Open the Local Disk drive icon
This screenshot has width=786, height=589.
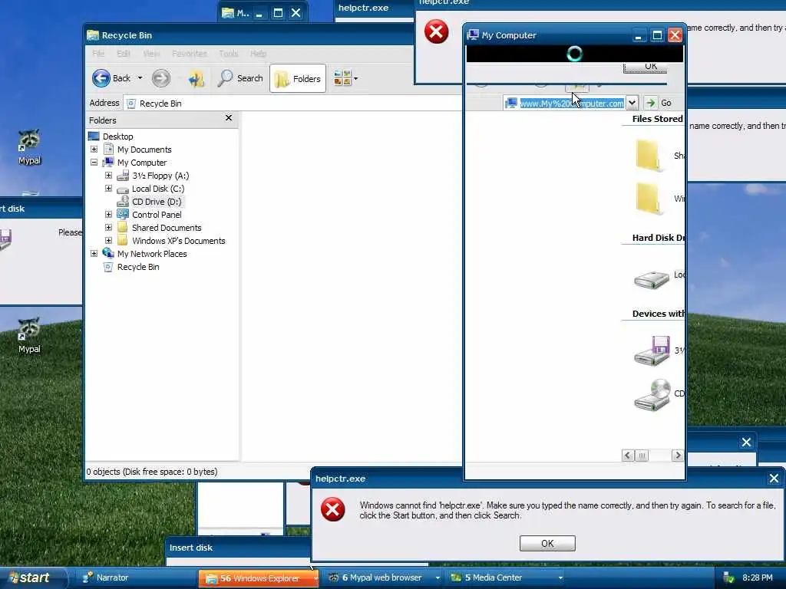click(x=651, y=279)
